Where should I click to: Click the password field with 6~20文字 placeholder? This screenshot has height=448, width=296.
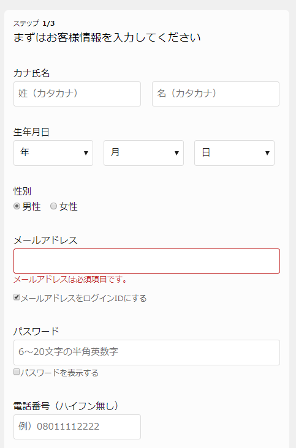[146, 353]
